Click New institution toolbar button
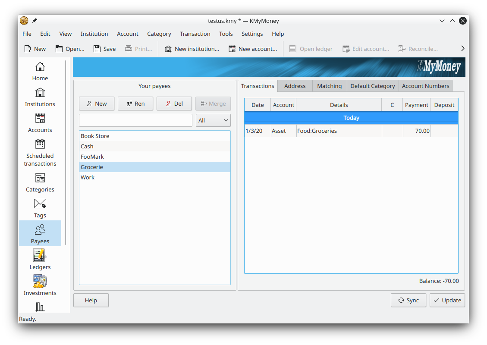Screen dimensions: 487x345 (x=192, y=49)
